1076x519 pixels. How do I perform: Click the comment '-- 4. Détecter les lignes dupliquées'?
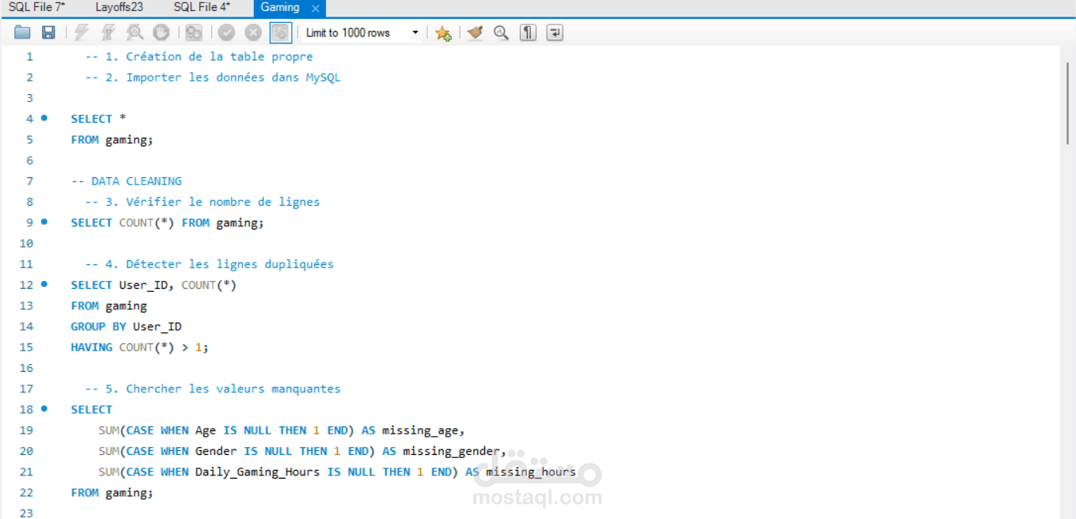[210, 264]
